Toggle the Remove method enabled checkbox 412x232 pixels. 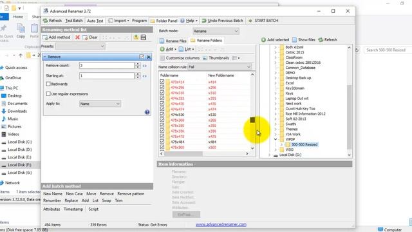coord(142,57)
